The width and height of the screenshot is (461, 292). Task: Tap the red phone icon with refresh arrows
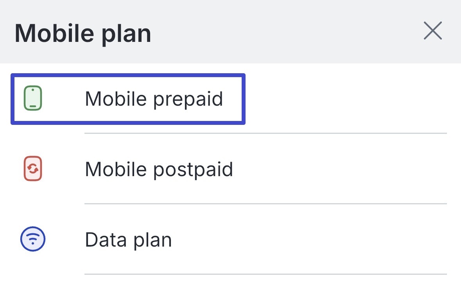[x=33, y=169]
